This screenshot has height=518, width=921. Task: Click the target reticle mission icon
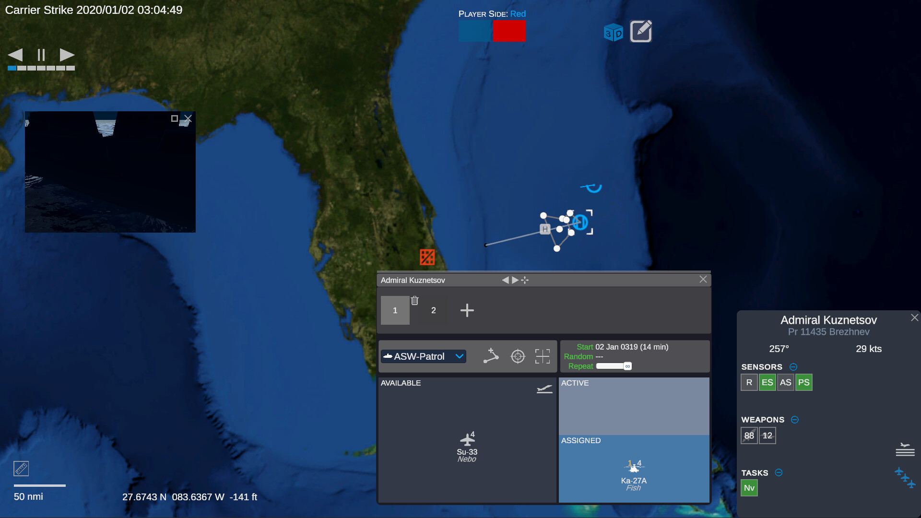coord(518,356)
